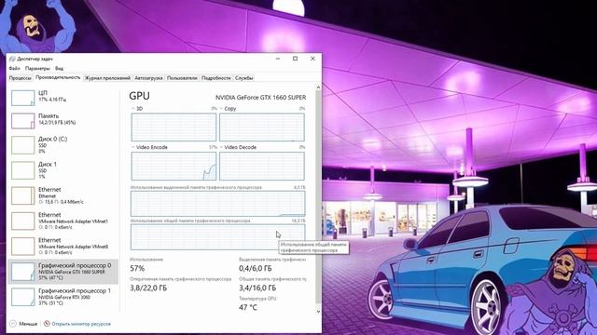The height and width of the screenshot is (335, 597).
Task: Click the GPU heading title
Action: [139, 96]
